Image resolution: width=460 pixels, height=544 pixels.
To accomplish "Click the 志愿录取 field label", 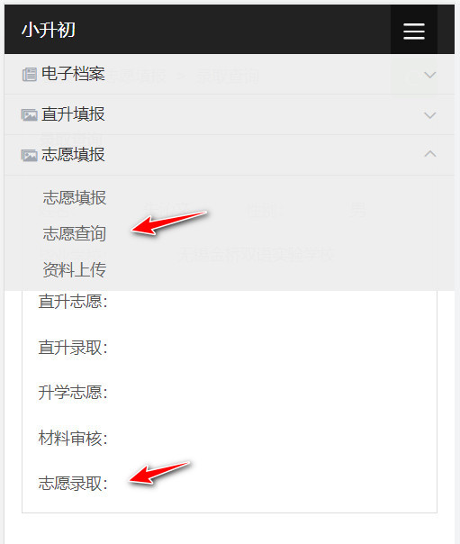I will point(73,484).
